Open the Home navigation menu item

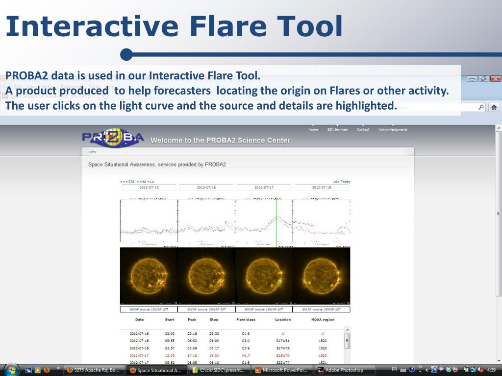(313, 129)
